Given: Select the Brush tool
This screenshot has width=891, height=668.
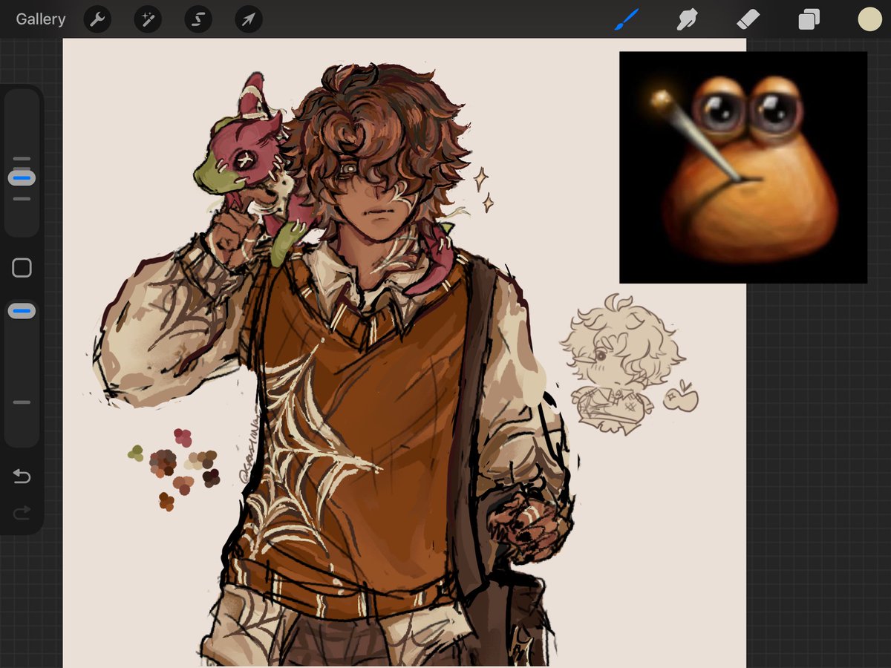Looking at the screenshot, I should (x=627, y=19).
